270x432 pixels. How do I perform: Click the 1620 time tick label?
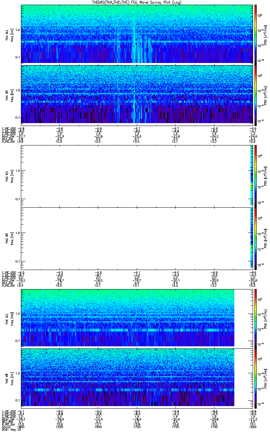pos(59,427)
